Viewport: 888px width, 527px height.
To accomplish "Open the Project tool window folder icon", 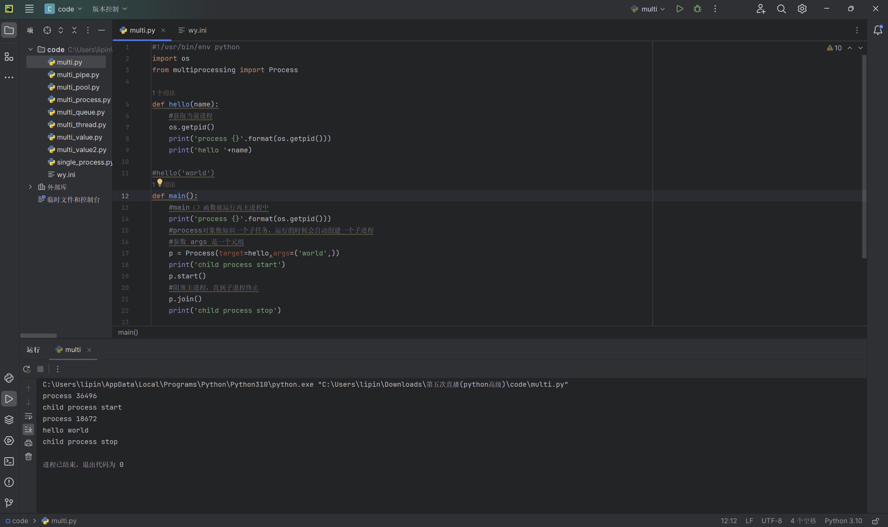I will coord(9,30).
